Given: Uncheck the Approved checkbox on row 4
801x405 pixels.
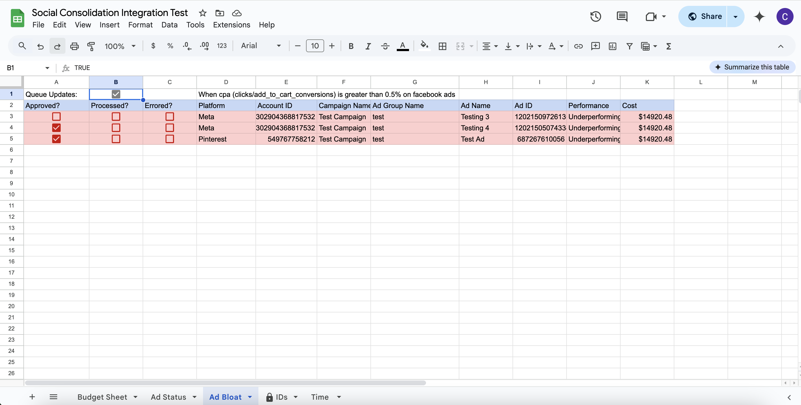Looking at the screenshot, I should [x=56, y=128].
